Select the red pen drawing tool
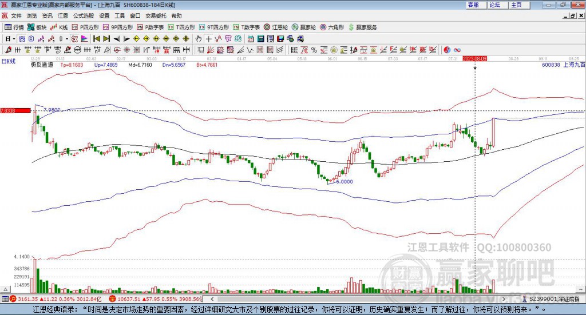 (8, 50)
